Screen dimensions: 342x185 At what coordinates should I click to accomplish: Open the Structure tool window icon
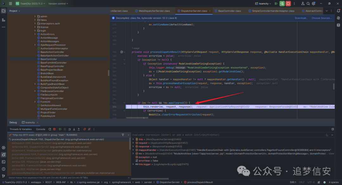(x=3, y=20)
